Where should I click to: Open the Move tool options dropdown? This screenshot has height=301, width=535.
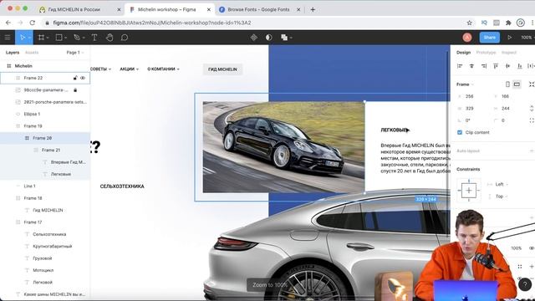tap(30, 38)
